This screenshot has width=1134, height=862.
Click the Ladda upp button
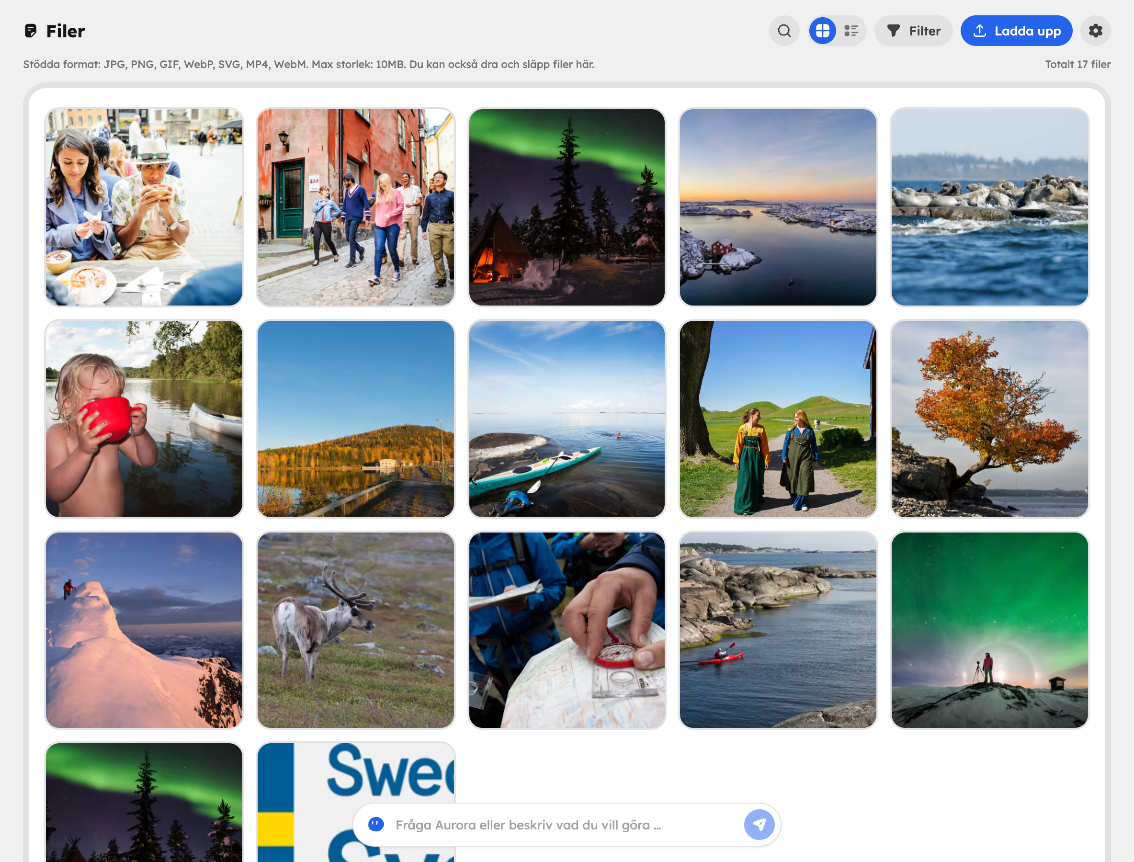1016,31
